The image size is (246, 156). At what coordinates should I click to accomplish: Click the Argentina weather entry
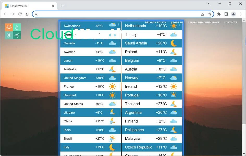click(x=152, y=112)
